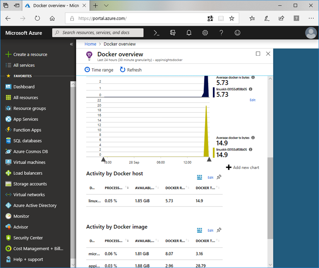
Task: Open Virtual machines
Action: [x=26, y=163]
